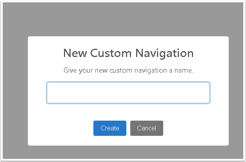246x162 pixels.
Task: Submit the navigation name via Create
Action: pyautogui.click(x=109, y=128)
